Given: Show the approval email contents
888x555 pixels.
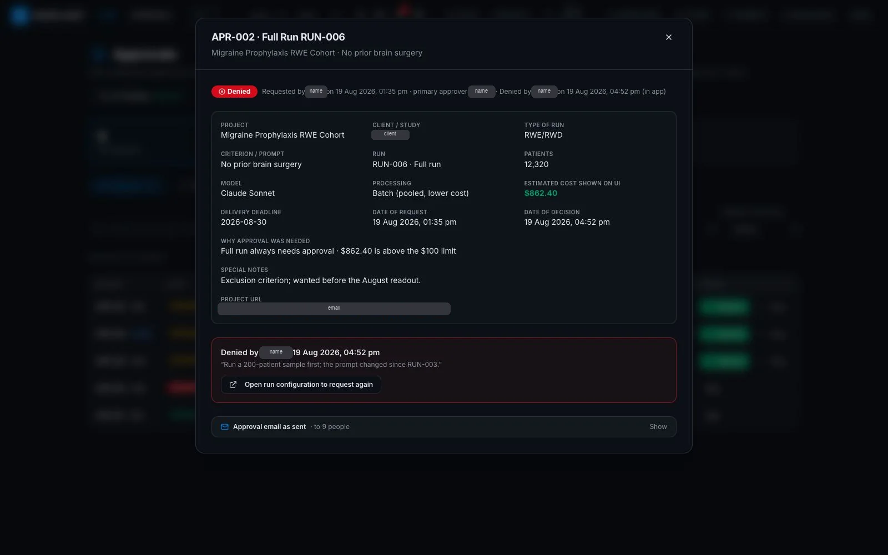Looking at the screenshot, I should 658,427.
